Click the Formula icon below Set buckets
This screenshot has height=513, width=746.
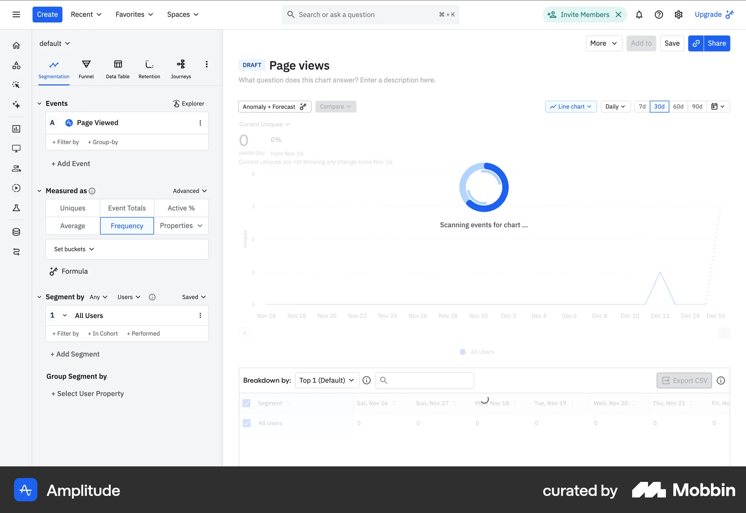point(54,271)
